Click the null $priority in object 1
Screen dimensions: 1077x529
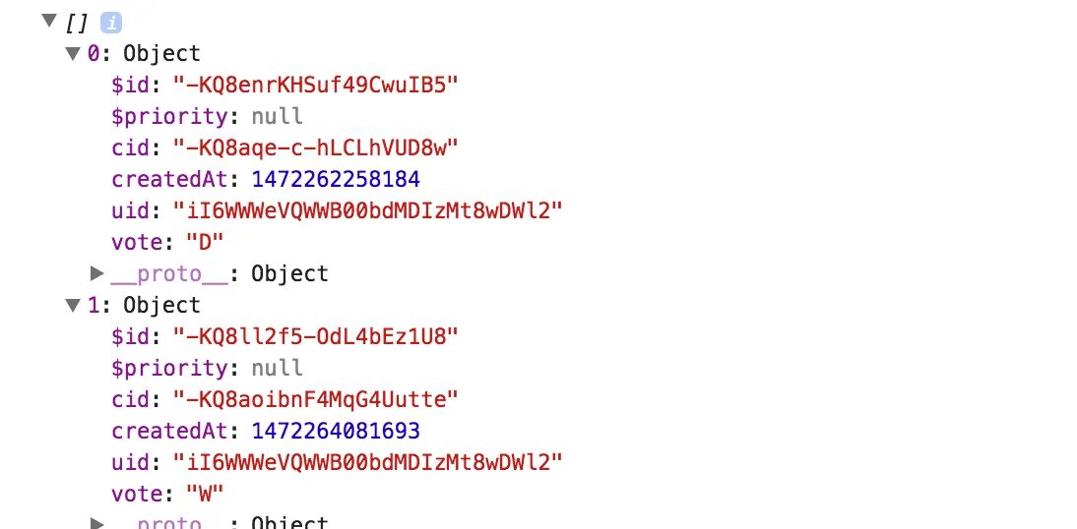tap(277, 368)
